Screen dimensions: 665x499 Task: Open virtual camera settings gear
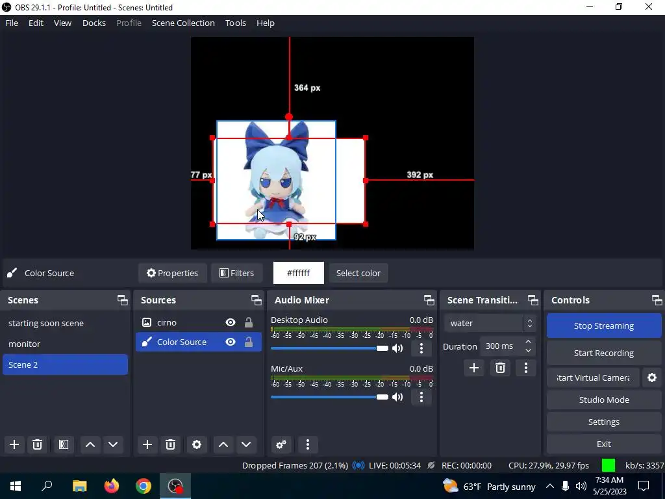(652, 377)
